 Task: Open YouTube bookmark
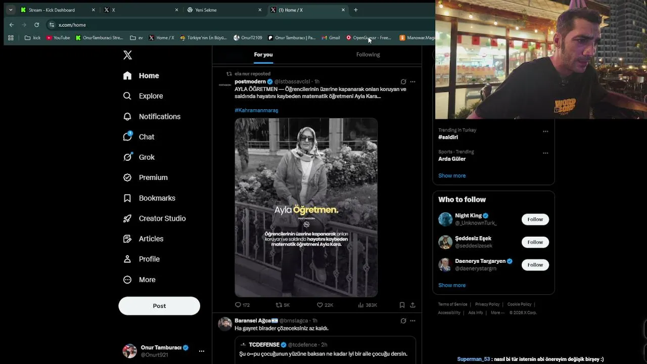pyautogui.click(x=58, y=38)
